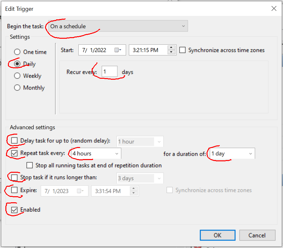Open the Start date calendar picker icon

(118, 50)
